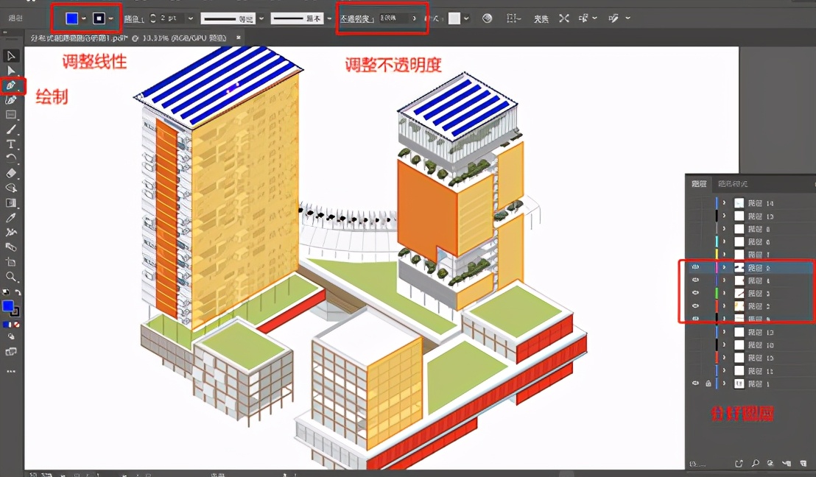Switch to the Layers panel tab
Viewport: 816px width, 477px height.
click(x=699, y=183)
